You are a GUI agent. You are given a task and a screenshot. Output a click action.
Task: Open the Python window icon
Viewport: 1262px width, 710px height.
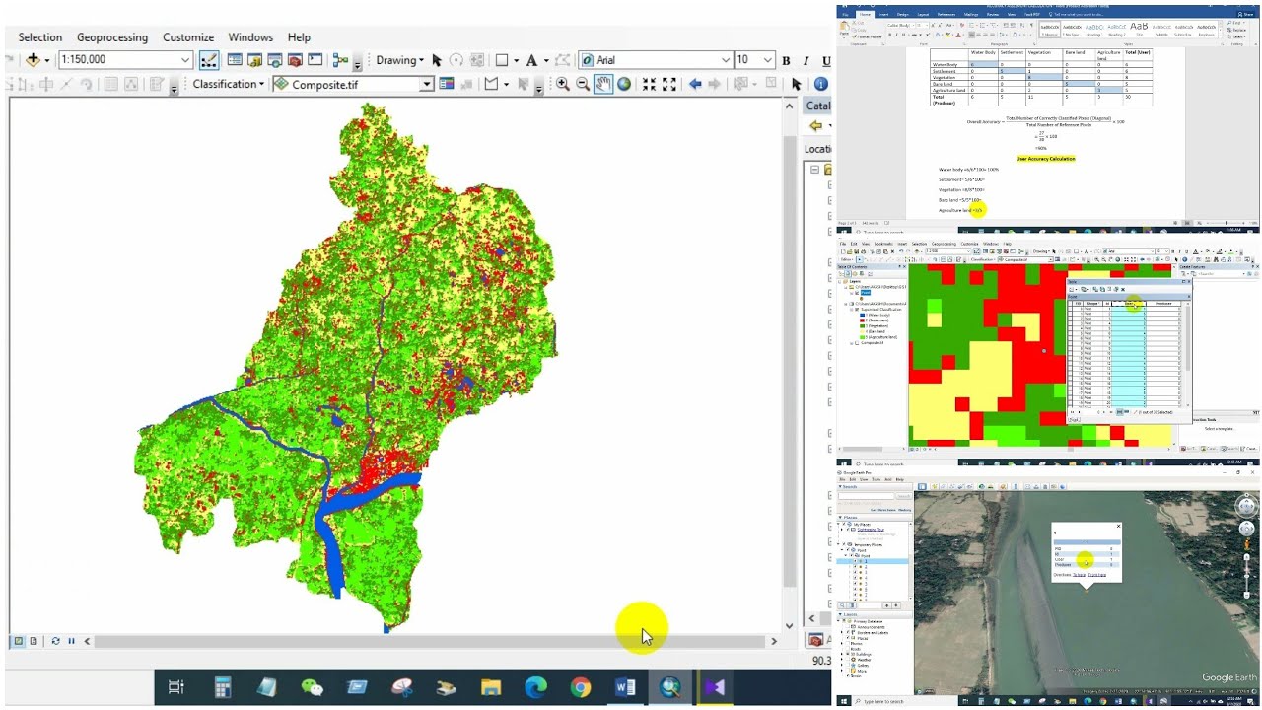coord(315,60)
